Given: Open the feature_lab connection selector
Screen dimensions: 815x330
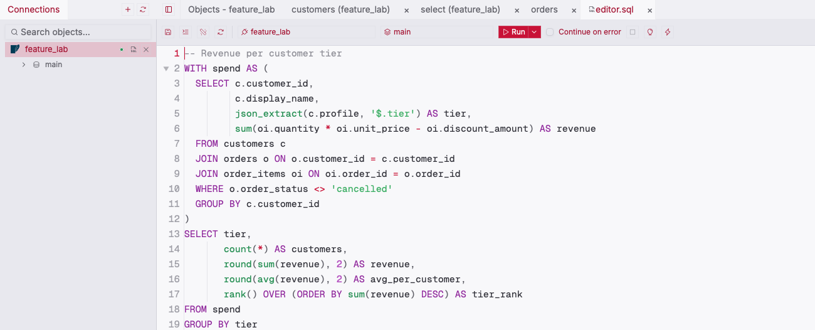Looking at the screenshot, I should tap(306, 32).
